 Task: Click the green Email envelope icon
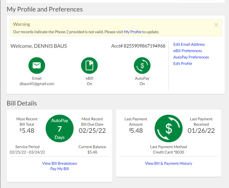pyautogui.click(x=37, y=66)
